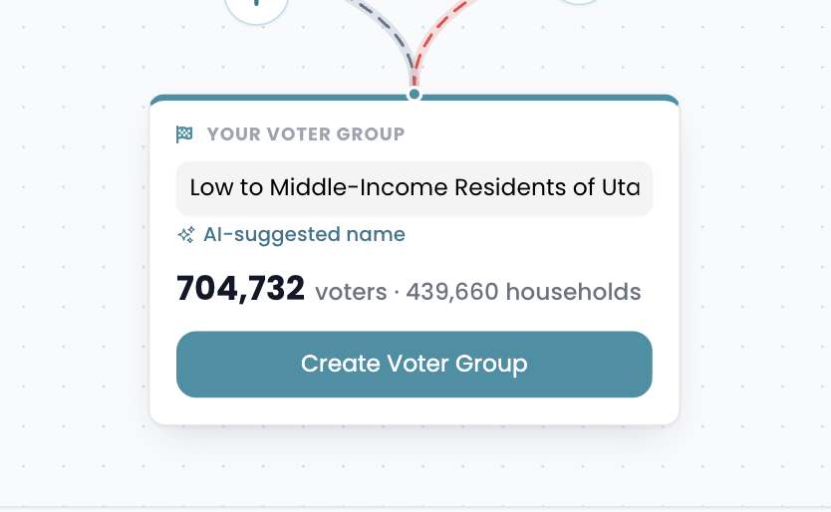Open the partially visible top-right circular node
The height and width of the screenshot is (512, 831).
[x=579, y=2]
